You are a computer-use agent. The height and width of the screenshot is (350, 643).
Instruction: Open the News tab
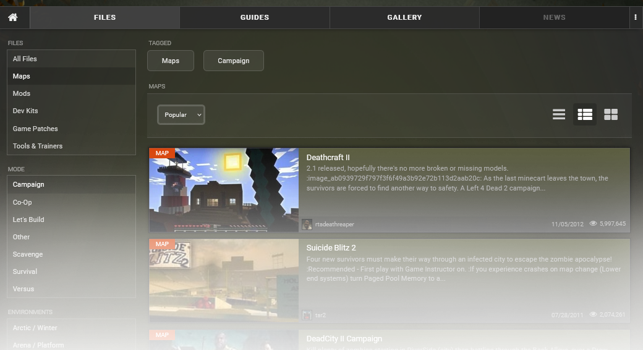point(554,17)
